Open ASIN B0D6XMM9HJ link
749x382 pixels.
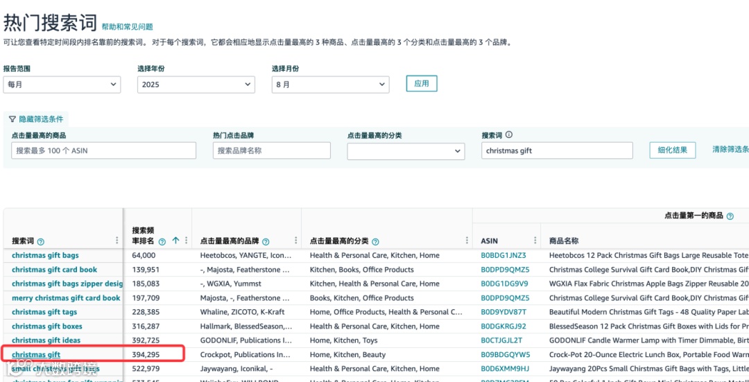[x=505, y=369]
